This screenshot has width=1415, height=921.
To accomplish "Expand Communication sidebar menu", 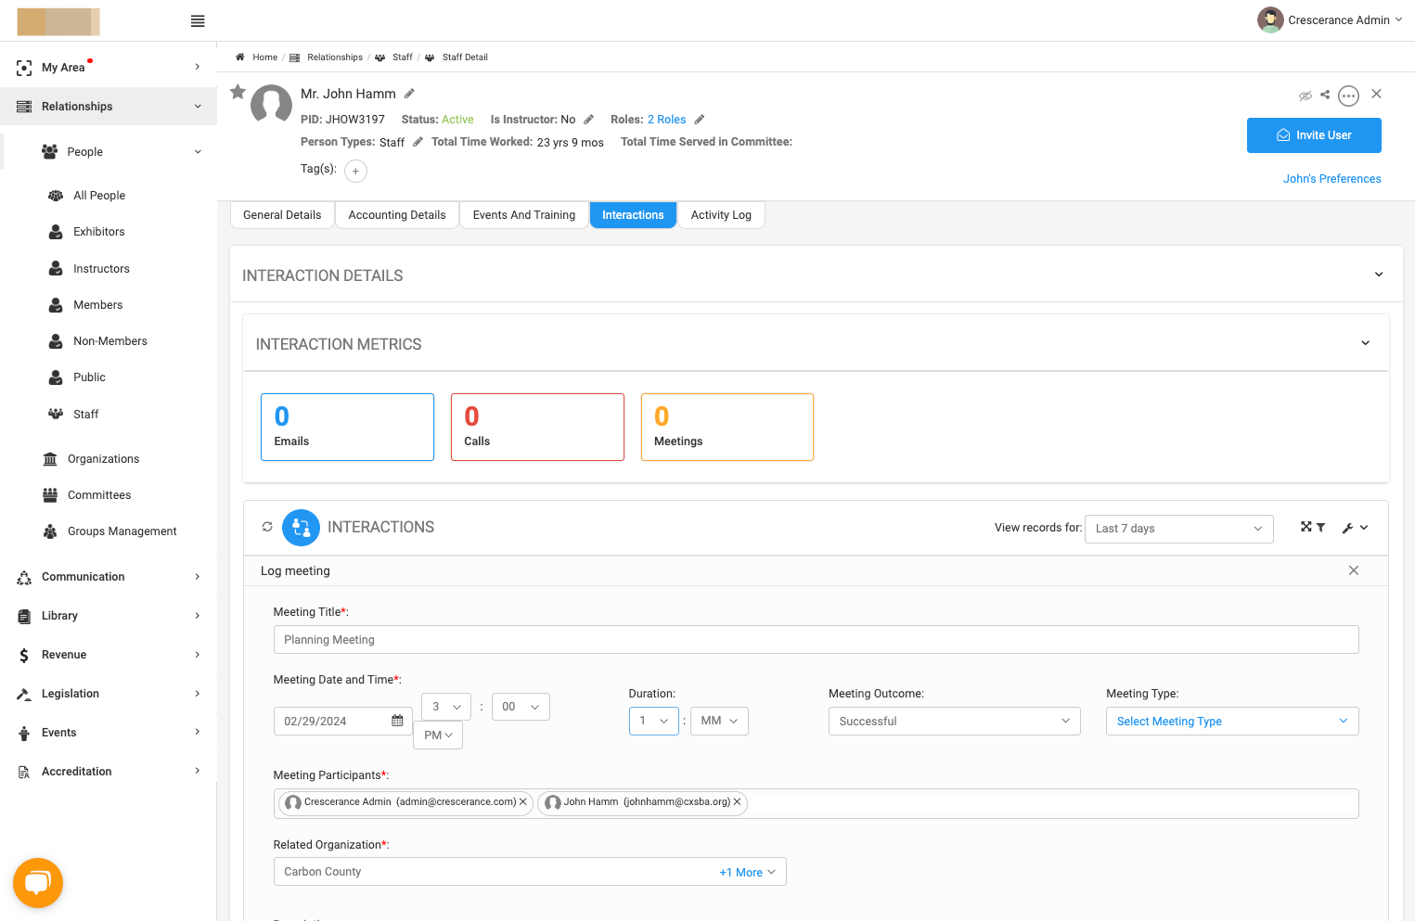I will point(109,577).
